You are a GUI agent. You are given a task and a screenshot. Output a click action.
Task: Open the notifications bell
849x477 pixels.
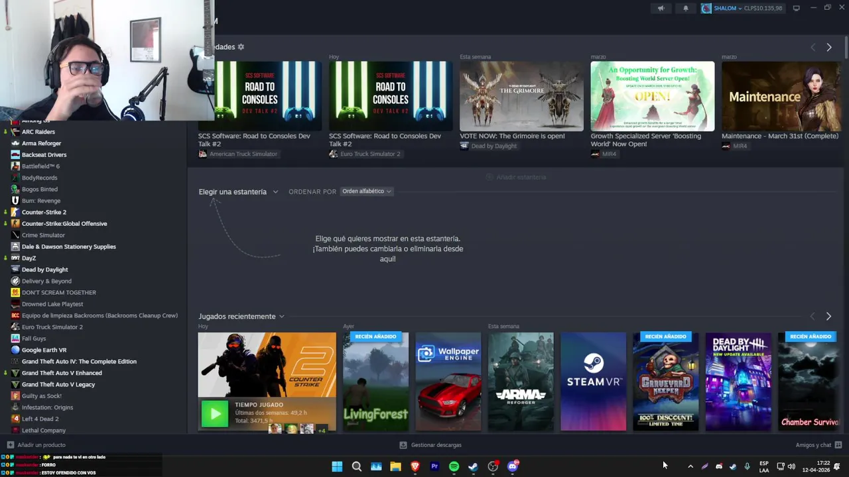(x=686, y=9)
